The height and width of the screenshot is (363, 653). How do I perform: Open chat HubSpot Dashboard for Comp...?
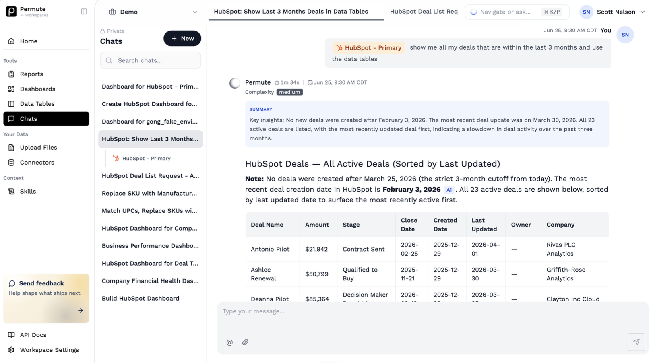151,228
